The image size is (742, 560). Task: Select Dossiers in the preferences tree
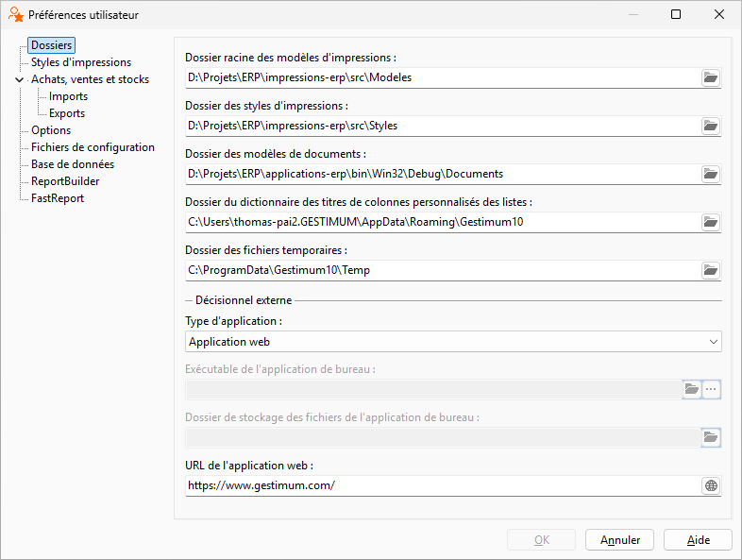(x=51, y=45)
